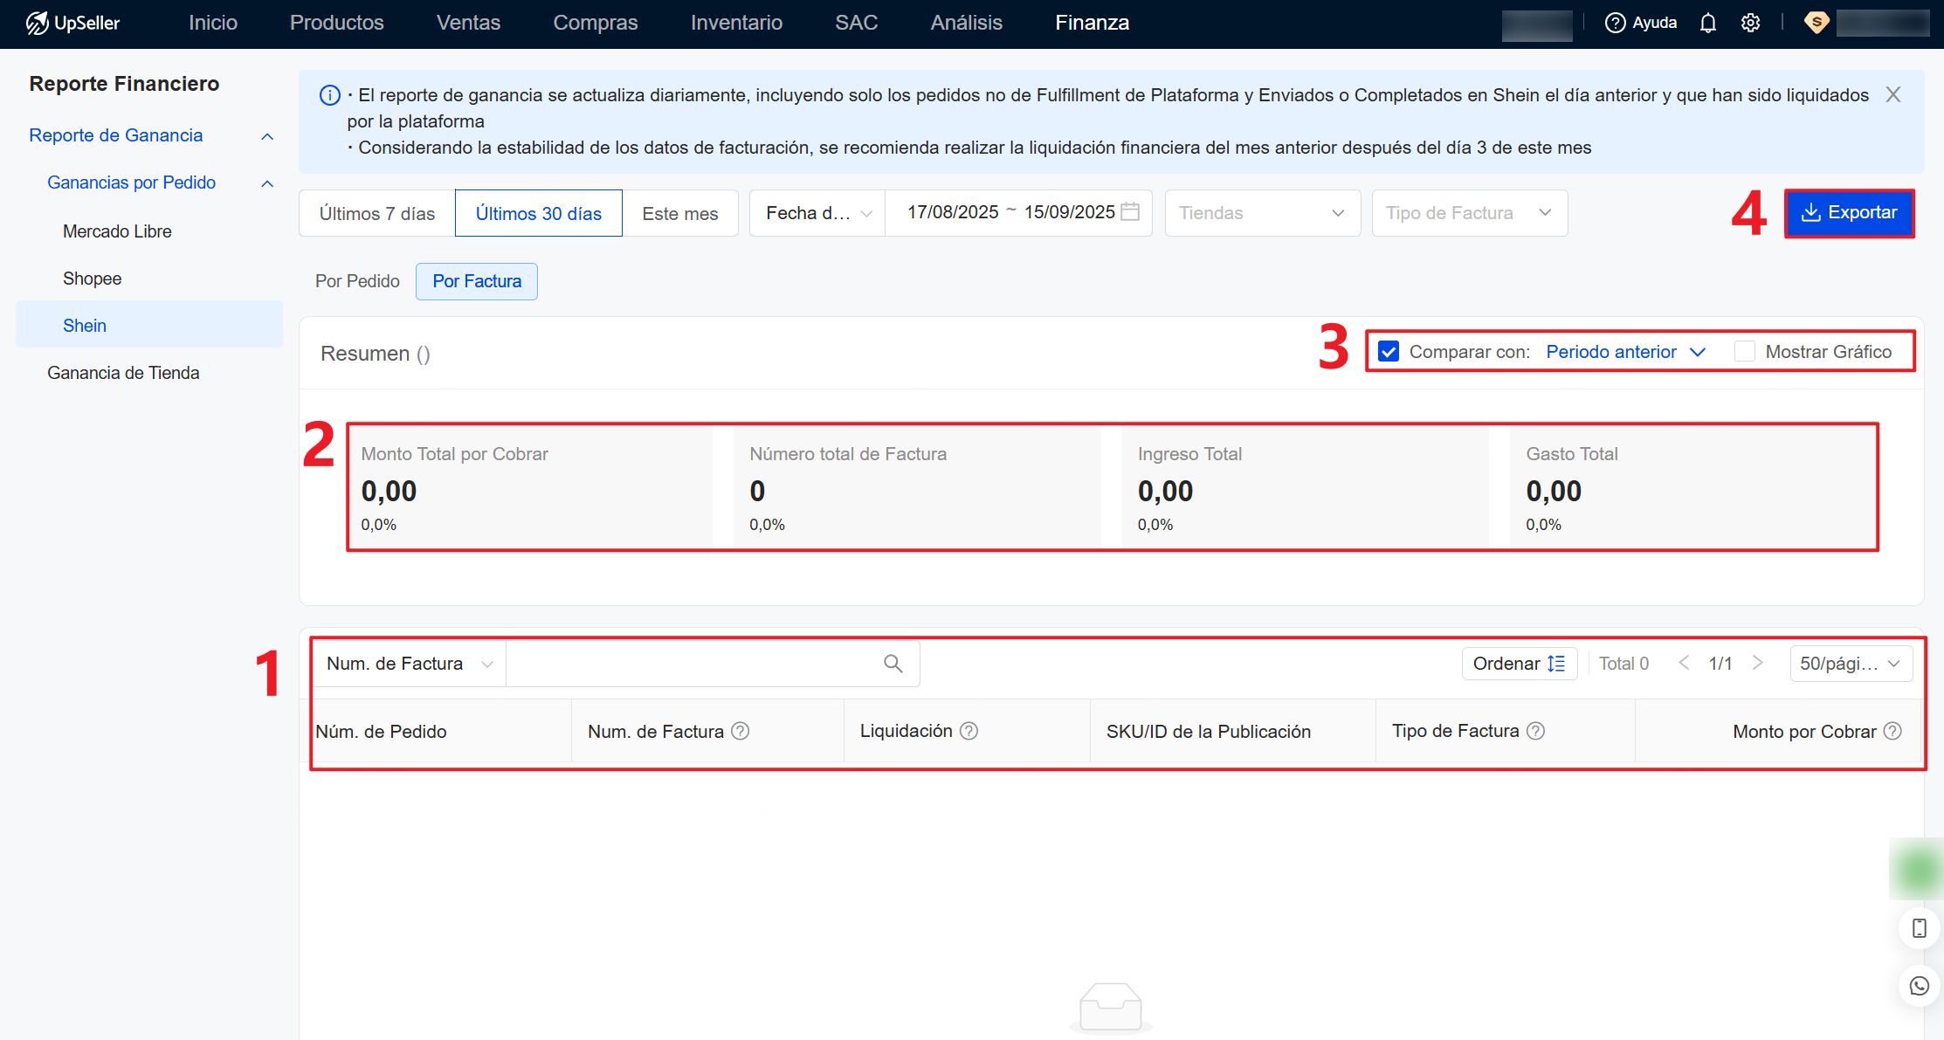Click the Liquidación help question icon

[x=969, y=731]
